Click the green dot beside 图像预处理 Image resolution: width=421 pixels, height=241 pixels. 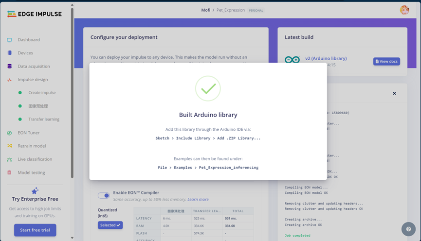(x=20, y=106)
